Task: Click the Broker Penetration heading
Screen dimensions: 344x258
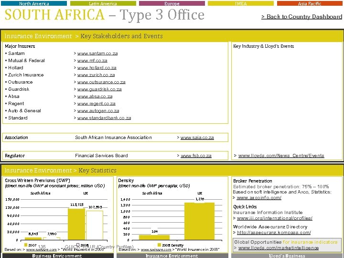Action: tap(253, 181)
